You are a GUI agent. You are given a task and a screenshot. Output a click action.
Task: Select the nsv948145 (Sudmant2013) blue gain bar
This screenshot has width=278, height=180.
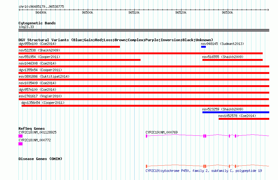point(203,47)
